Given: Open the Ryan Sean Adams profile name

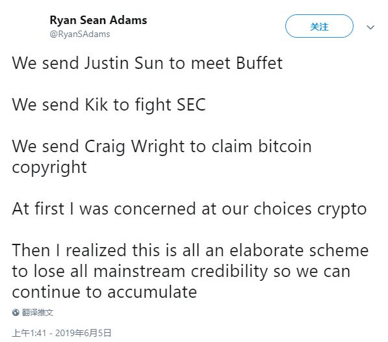Looking at the screenshot, I should (x=98, y=20).
